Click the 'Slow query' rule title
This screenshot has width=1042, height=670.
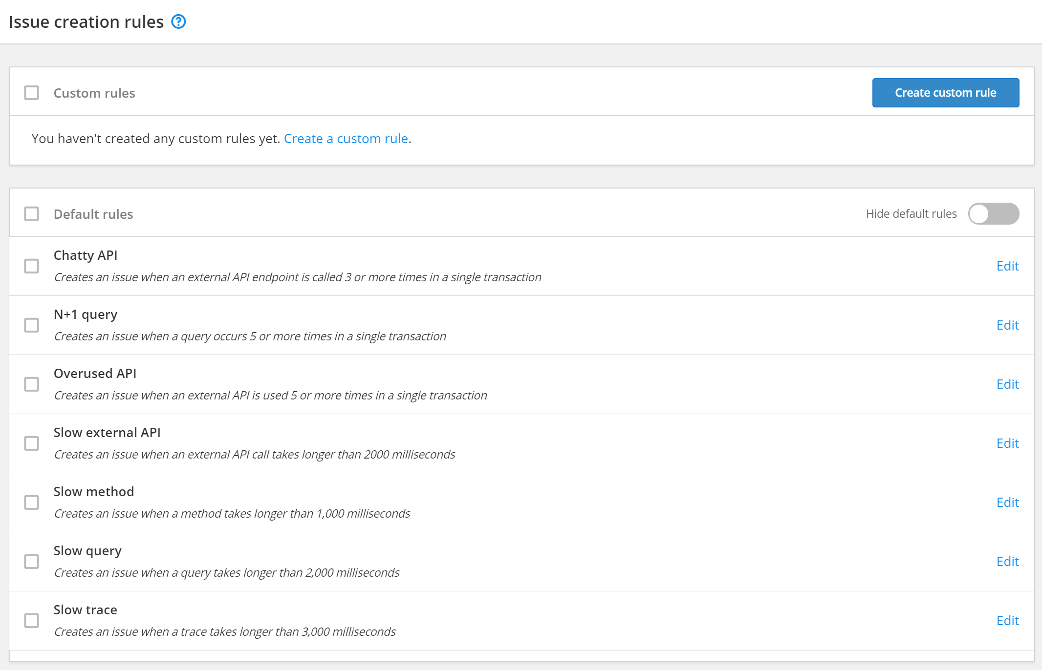coord(87,551)
